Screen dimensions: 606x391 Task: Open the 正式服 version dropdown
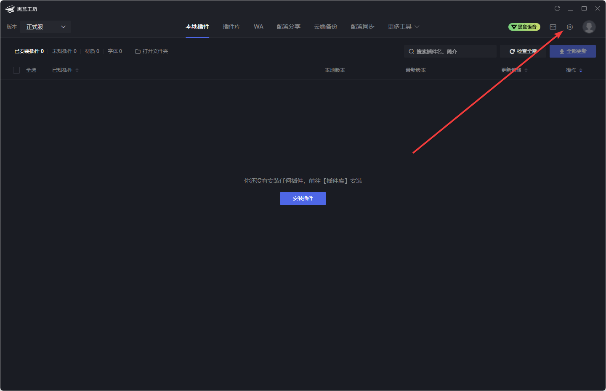pyautogui.click(x=45, y=27)
